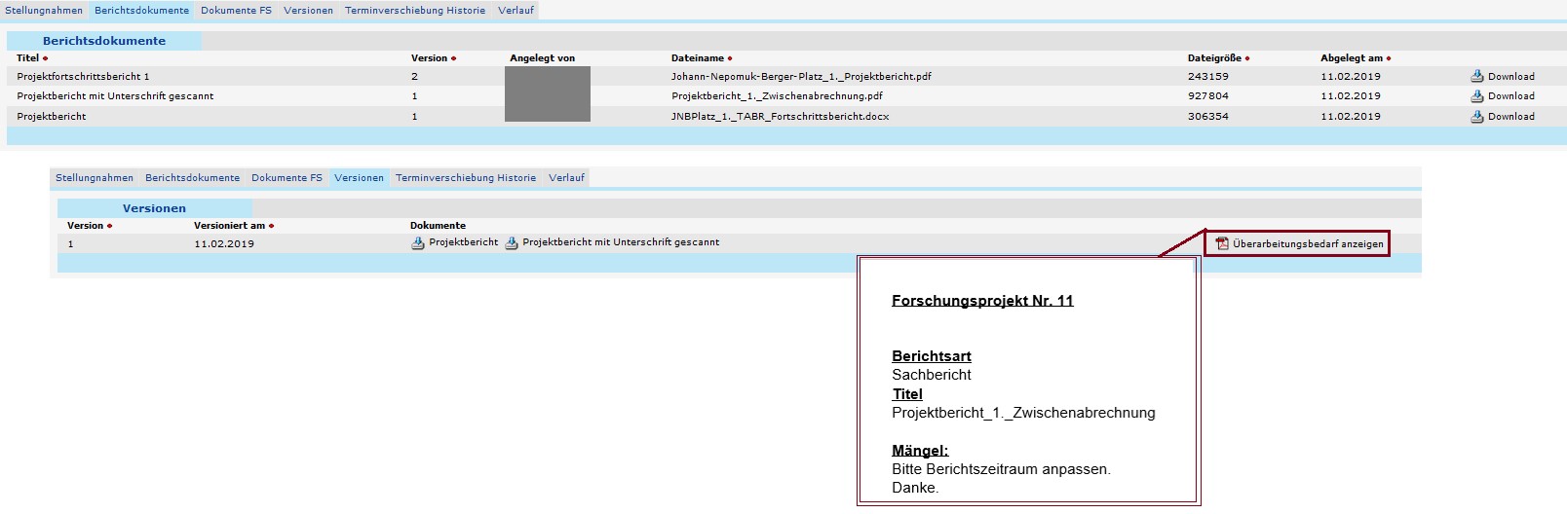Click version date 11.02.2019 in Versionen
The width and height of the screenshot is (1567, 514).
224,243
